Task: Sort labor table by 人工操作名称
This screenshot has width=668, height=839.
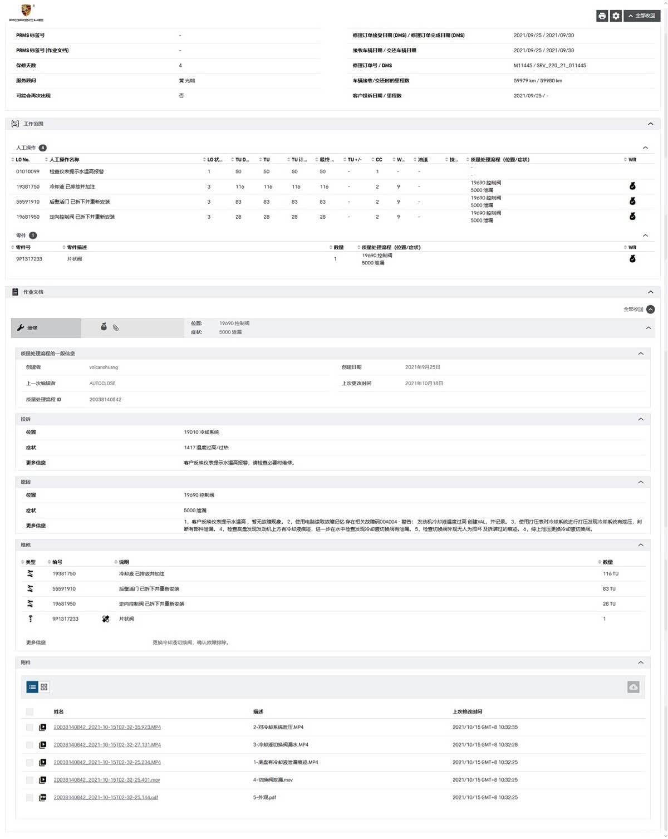Action: 62,160
